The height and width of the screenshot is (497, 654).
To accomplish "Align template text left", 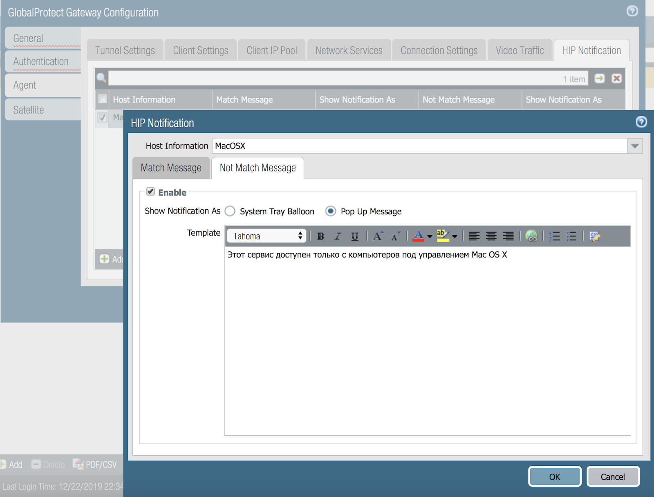I will pos(474,236).
